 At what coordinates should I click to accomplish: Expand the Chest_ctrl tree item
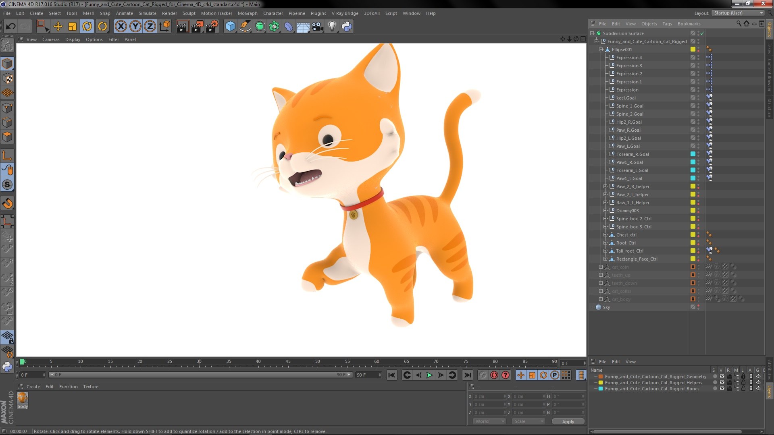pyautogui.click(x=605, y=235)
